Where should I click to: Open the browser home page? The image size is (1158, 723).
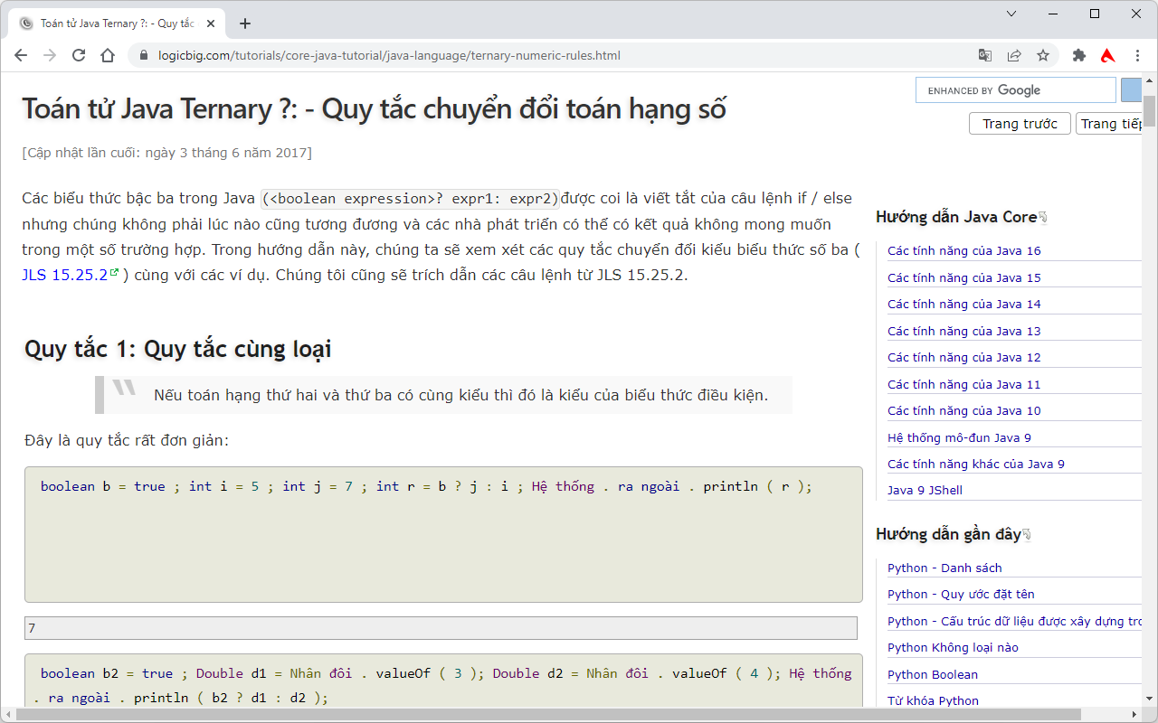pyautogui.click(x=108, y=55)
